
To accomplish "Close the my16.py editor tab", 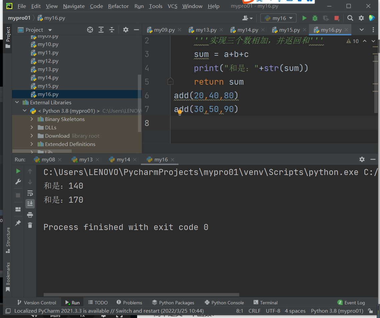I will (346, 30).
